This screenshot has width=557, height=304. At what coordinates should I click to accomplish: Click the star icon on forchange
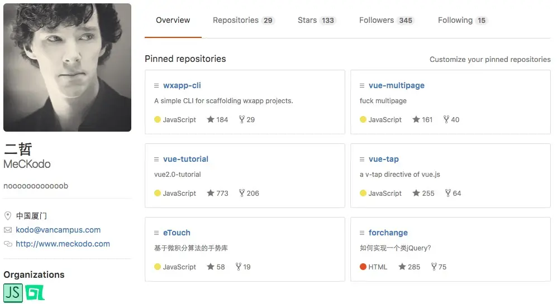pos(402,267)
